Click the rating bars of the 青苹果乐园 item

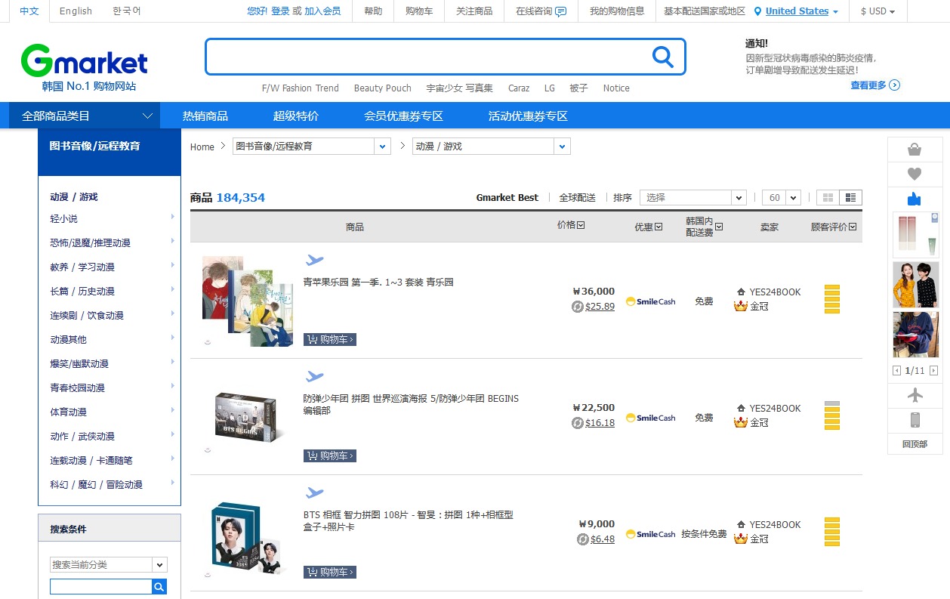pyautogui.click(x=832, y=299)
